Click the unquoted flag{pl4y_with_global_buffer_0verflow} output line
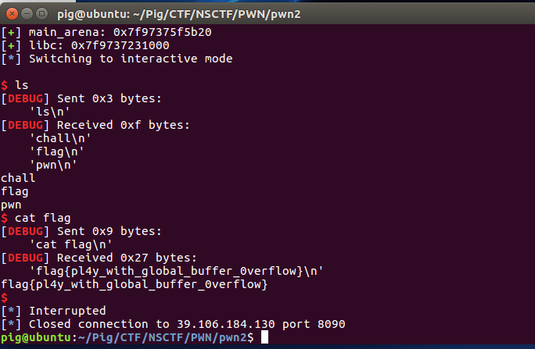Screen dimensions: 535x349 pos(135,284)
